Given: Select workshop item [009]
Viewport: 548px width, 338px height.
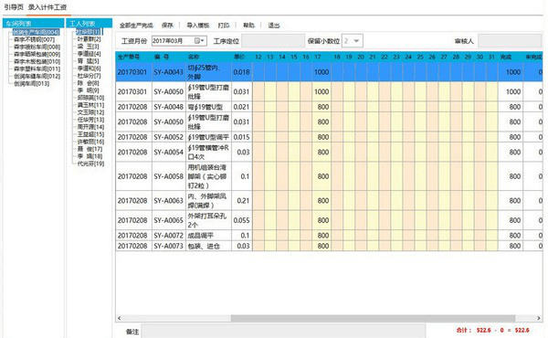Looking at the screenshot, I should (37, 54).
